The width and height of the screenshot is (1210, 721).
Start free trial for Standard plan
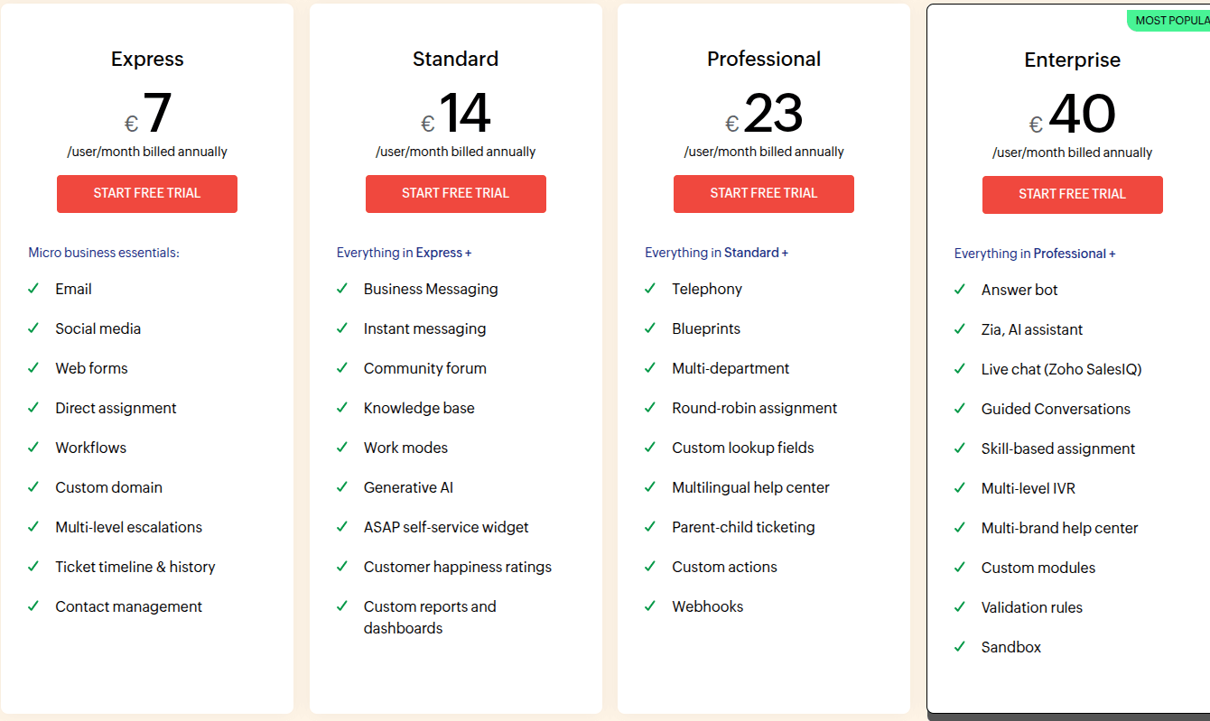click(x=455, y=193)
